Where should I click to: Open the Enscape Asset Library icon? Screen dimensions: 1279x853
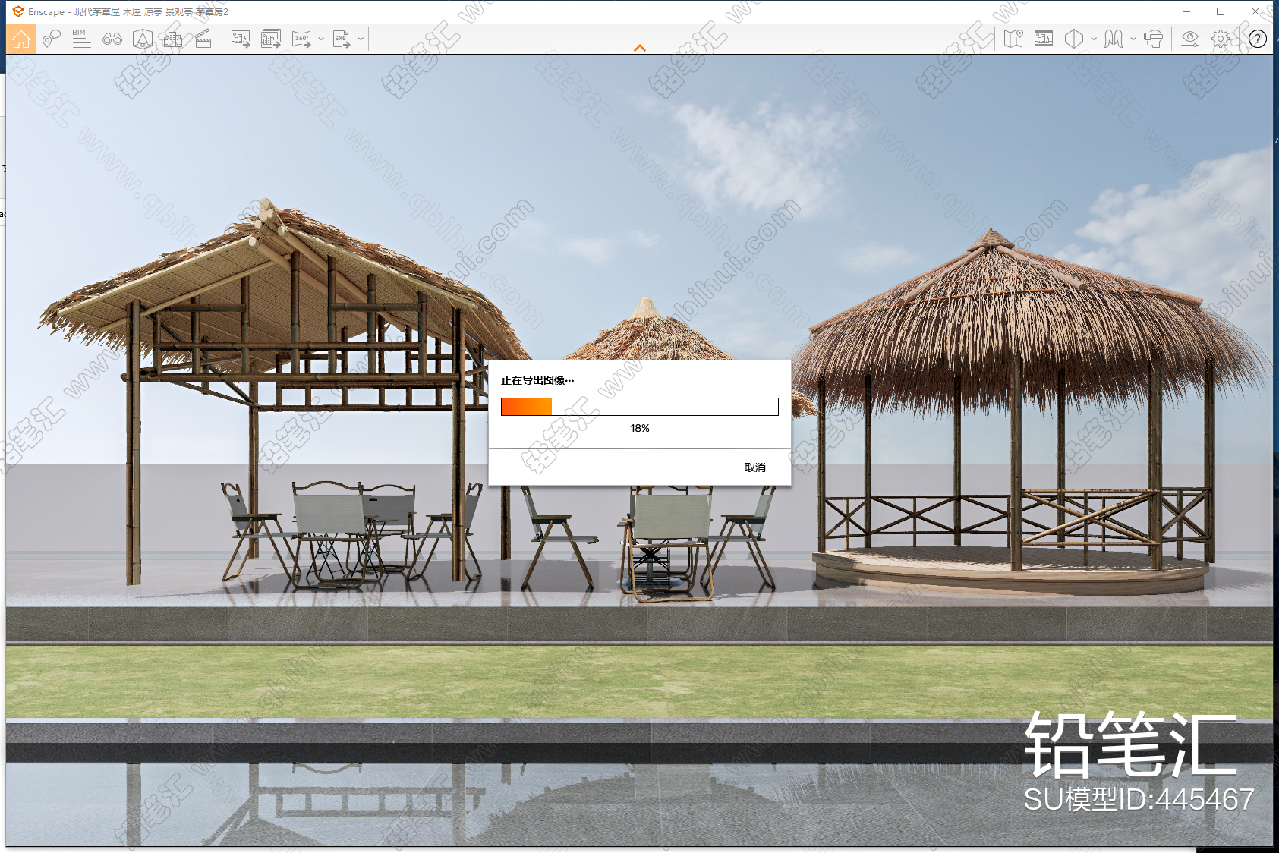click(143, 39)
